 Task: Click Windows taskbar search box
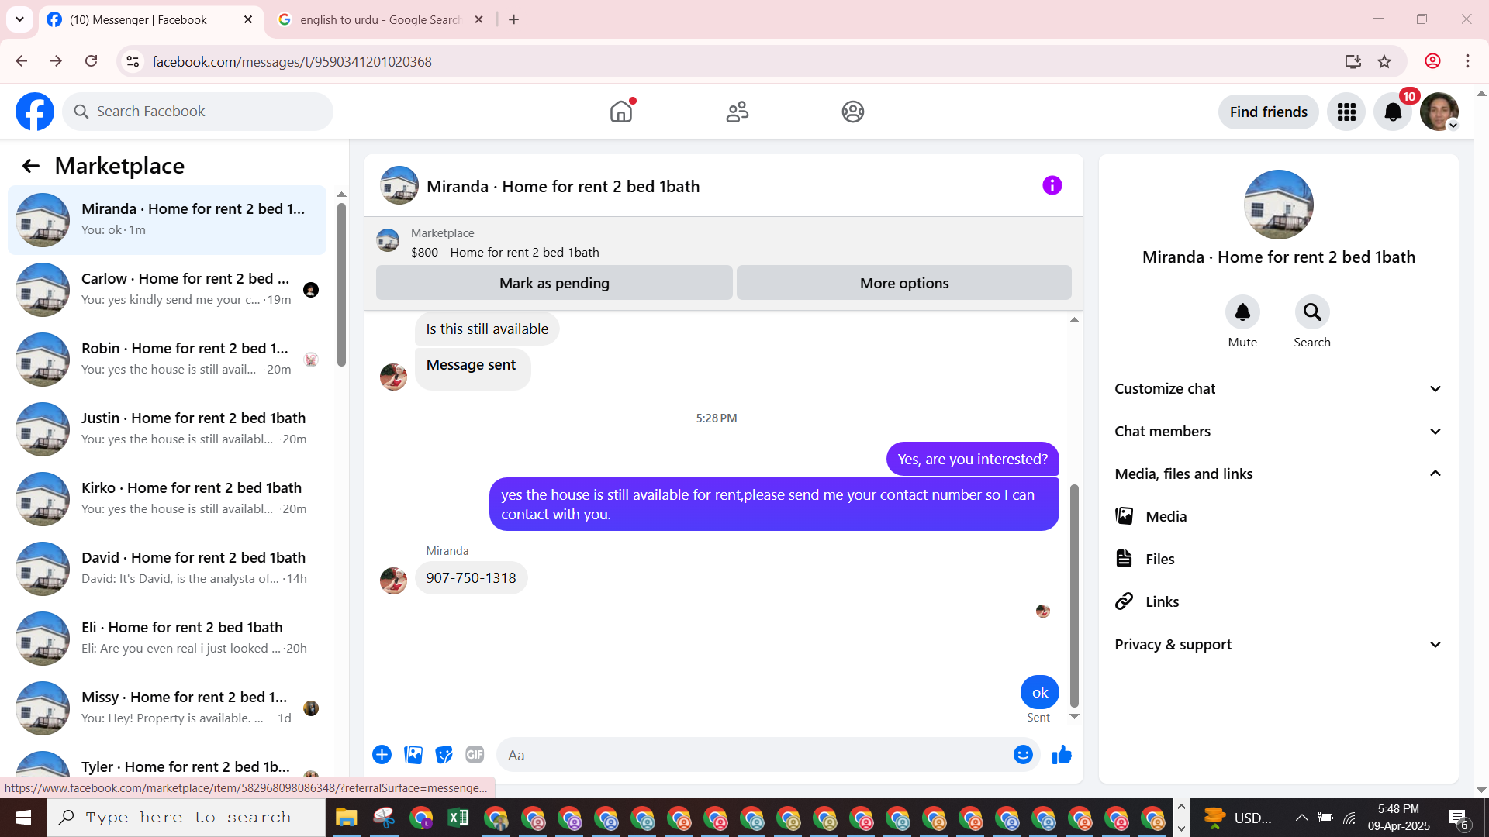pos(186,818)
